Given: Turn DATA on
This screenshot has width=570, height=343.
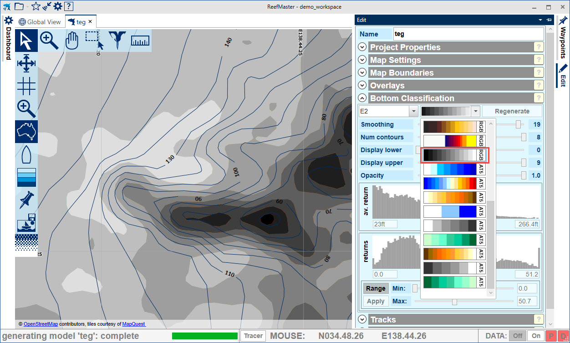Looking at the screenshot, I should pyautogui.click(x=535, y=336).
